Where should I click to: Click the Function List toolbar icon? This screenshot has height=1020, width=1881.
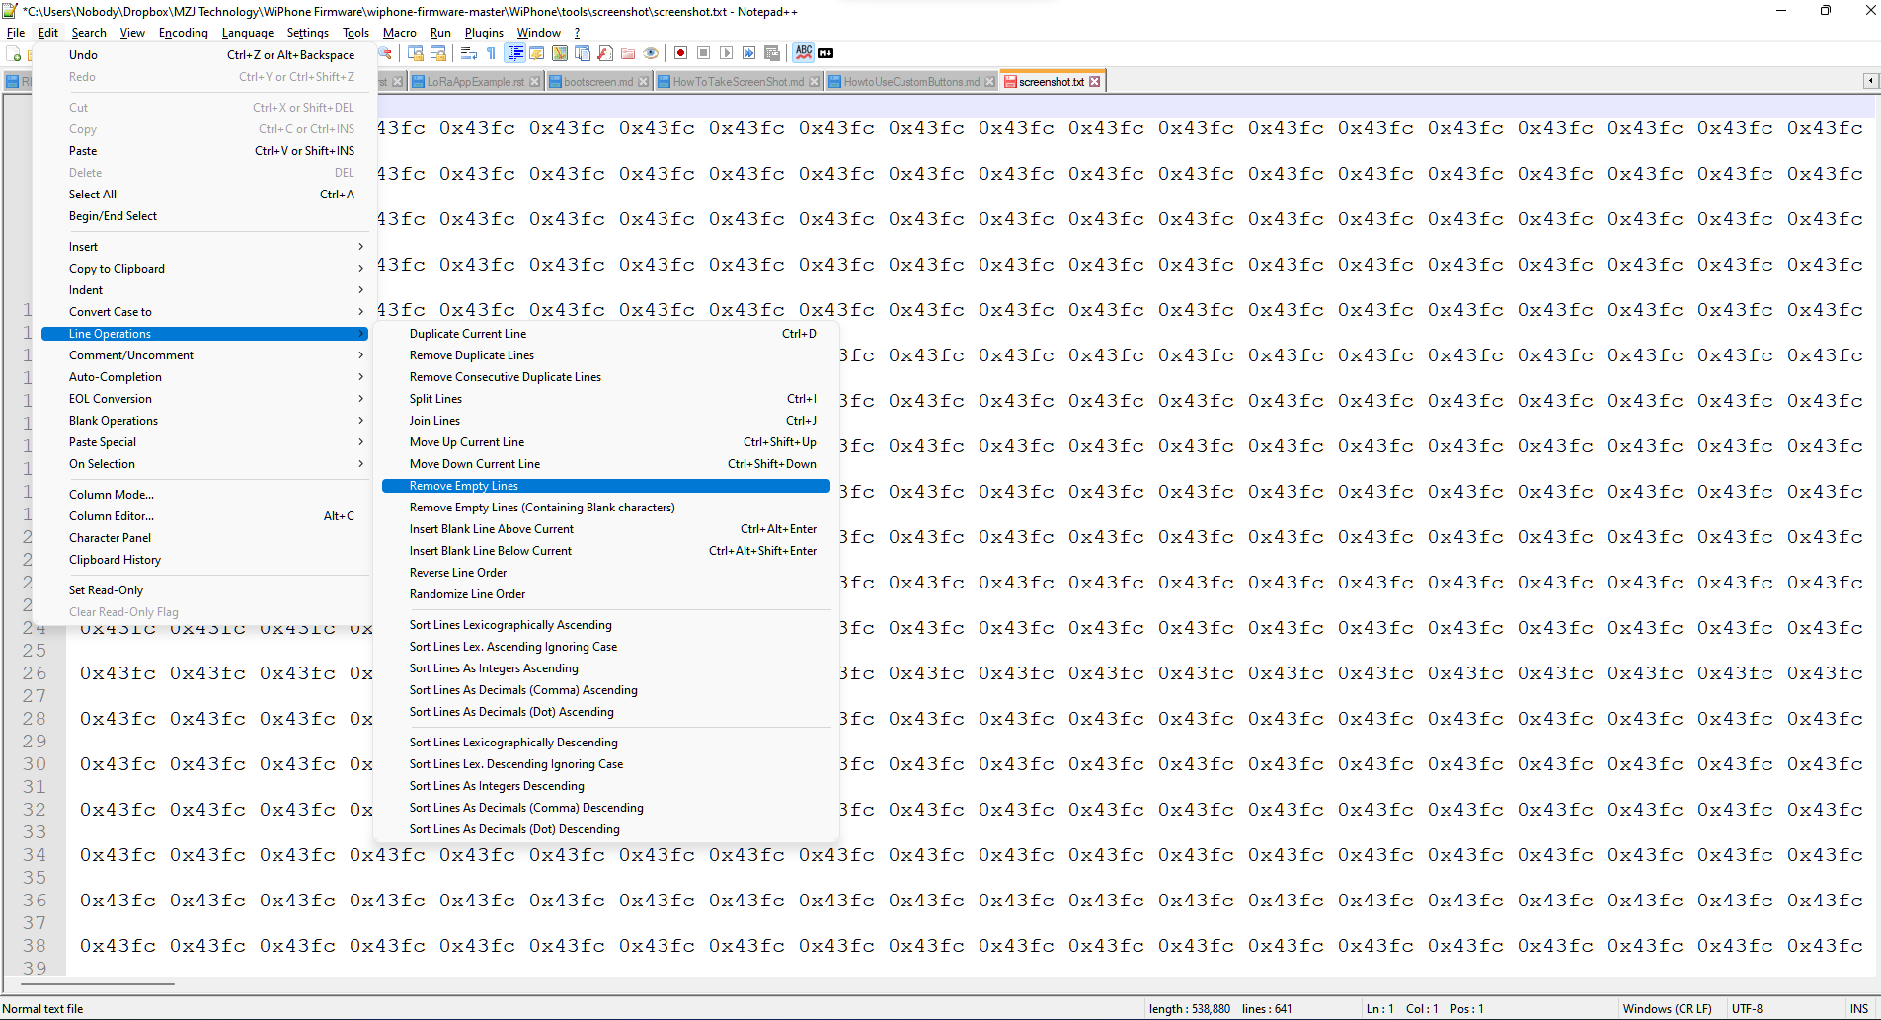[x=605, y=53]
